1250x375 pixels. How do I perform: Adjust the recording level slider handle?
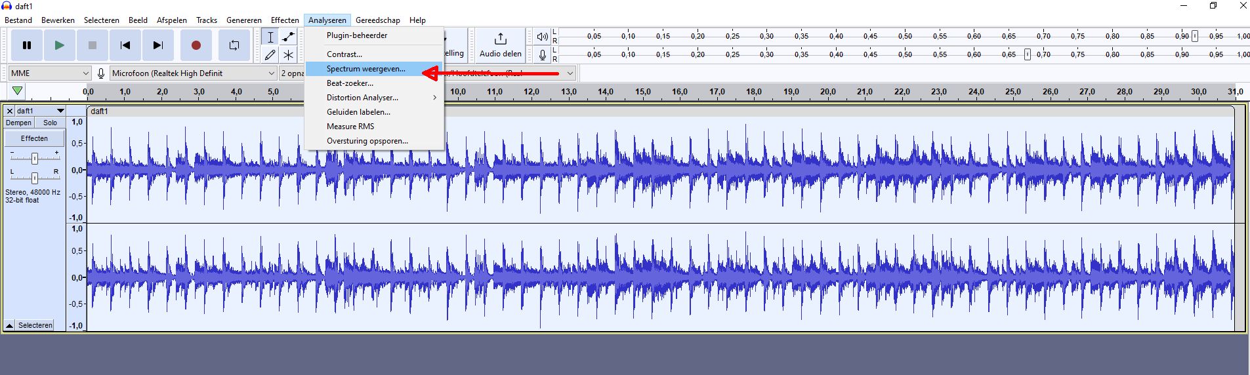(x=1028, y=54)
